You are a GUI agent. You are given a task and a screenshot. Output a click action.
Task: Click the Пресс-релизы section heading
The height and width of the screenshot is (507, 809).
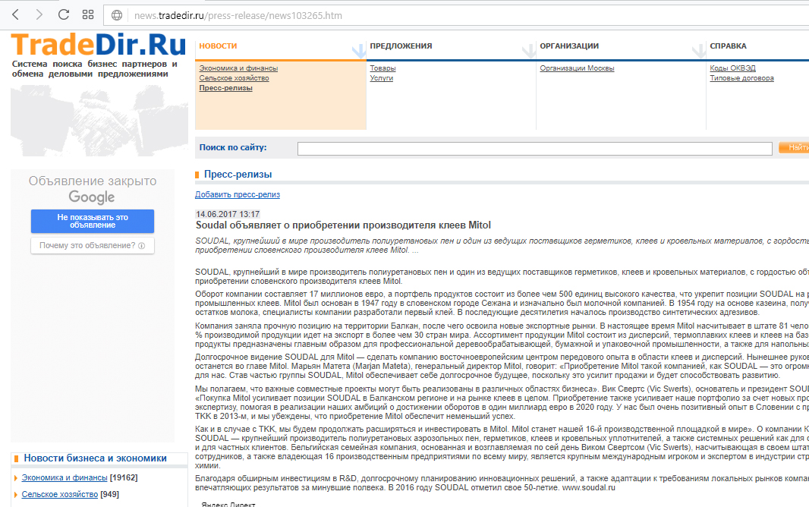238,175
